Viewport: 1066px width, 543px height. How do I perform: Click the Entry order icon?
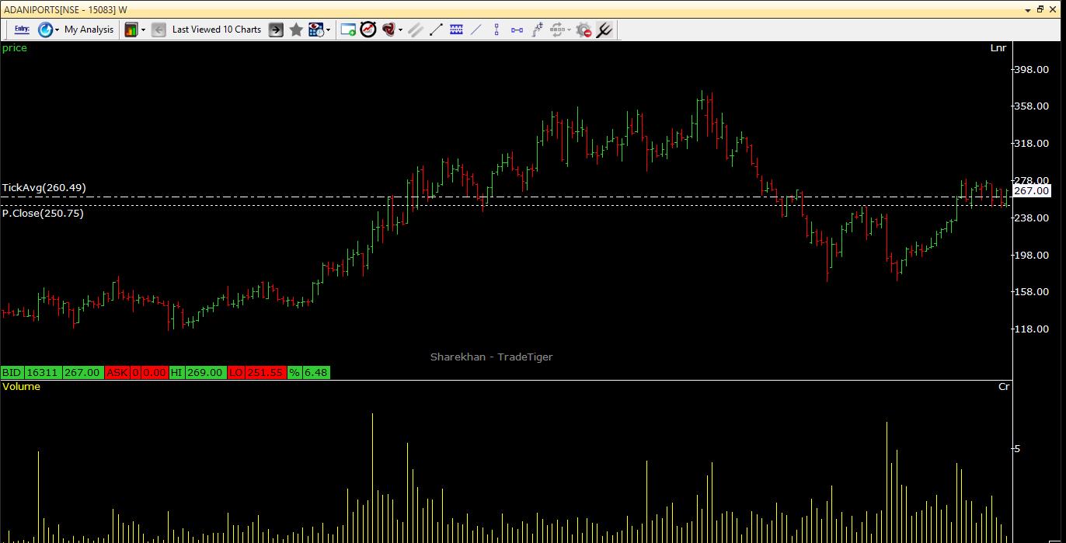[x=22, y=30]
